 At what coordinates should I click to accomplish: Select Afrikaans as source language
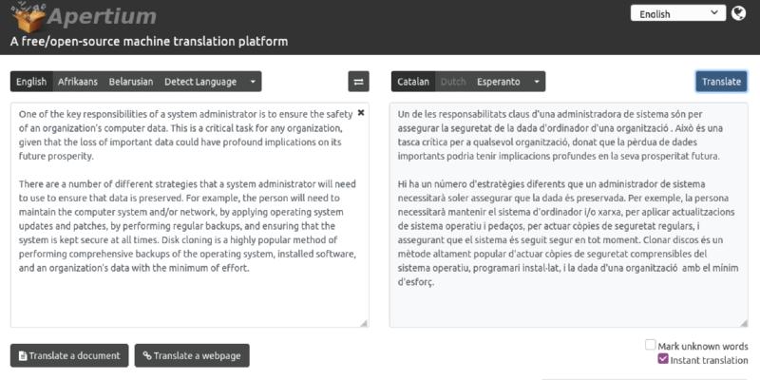pos(78,82)
